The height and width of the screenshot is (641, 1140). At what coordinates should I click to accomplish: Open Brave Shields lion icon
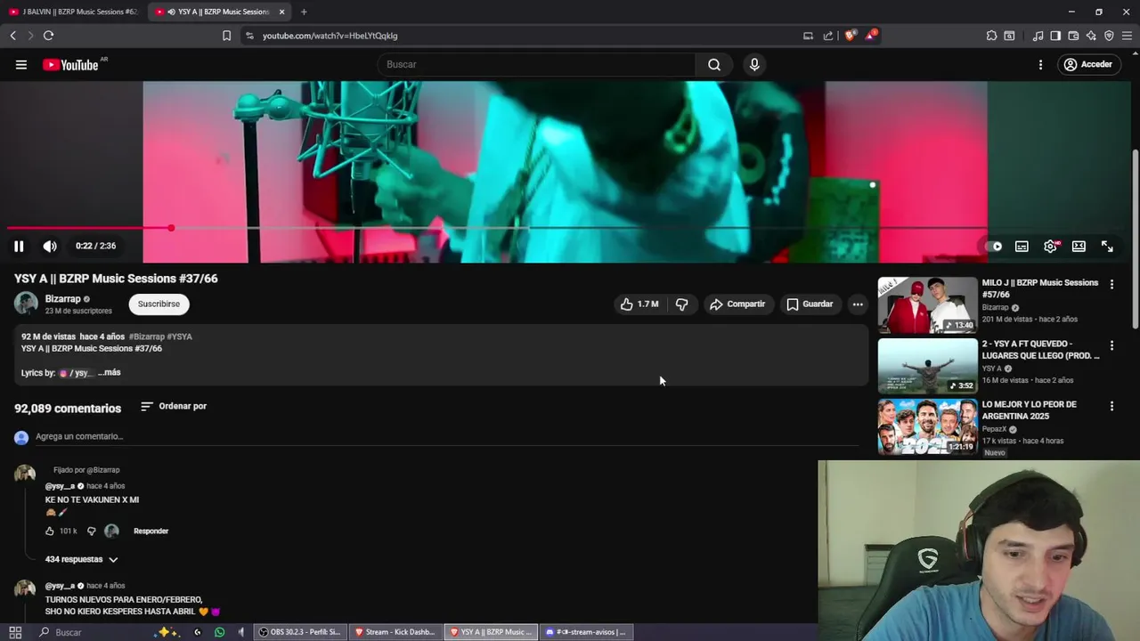click(x=850, y=36)
